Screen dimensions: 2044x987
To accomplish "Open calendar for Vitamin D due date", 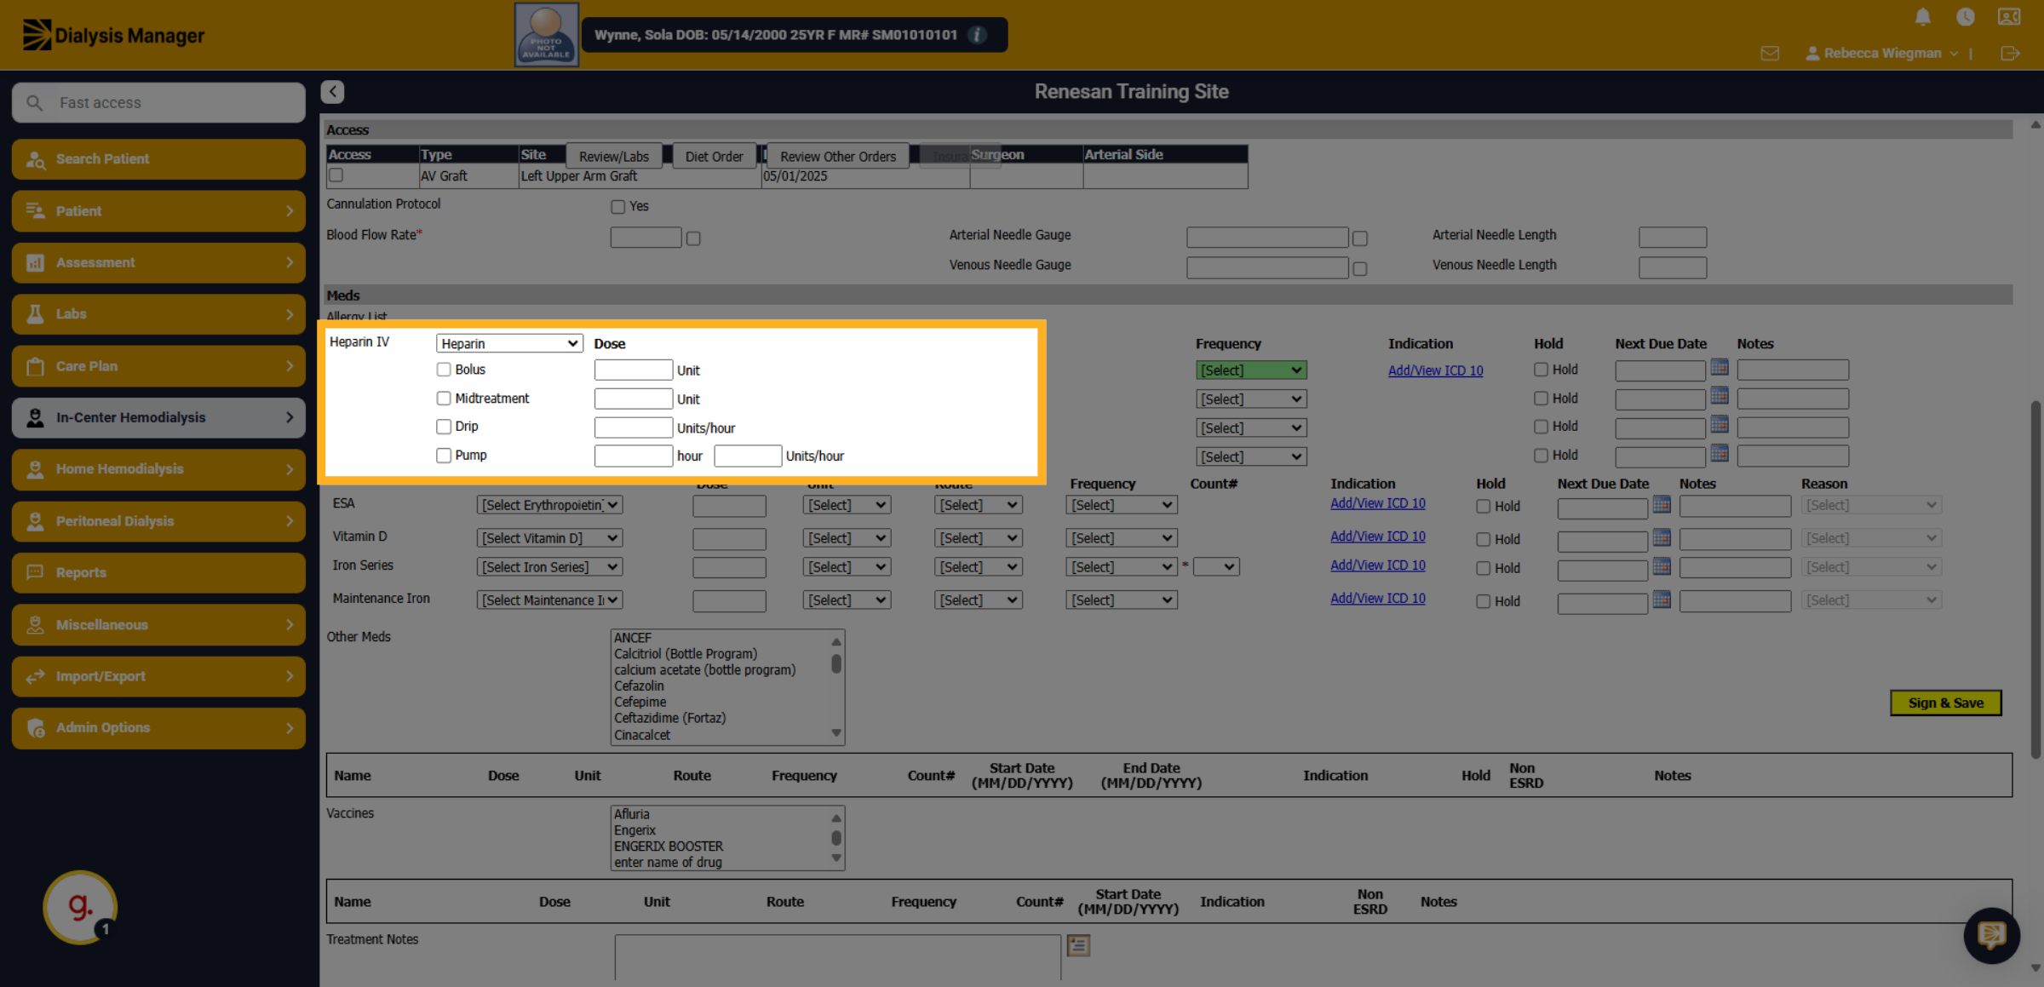I will 1662,537.
